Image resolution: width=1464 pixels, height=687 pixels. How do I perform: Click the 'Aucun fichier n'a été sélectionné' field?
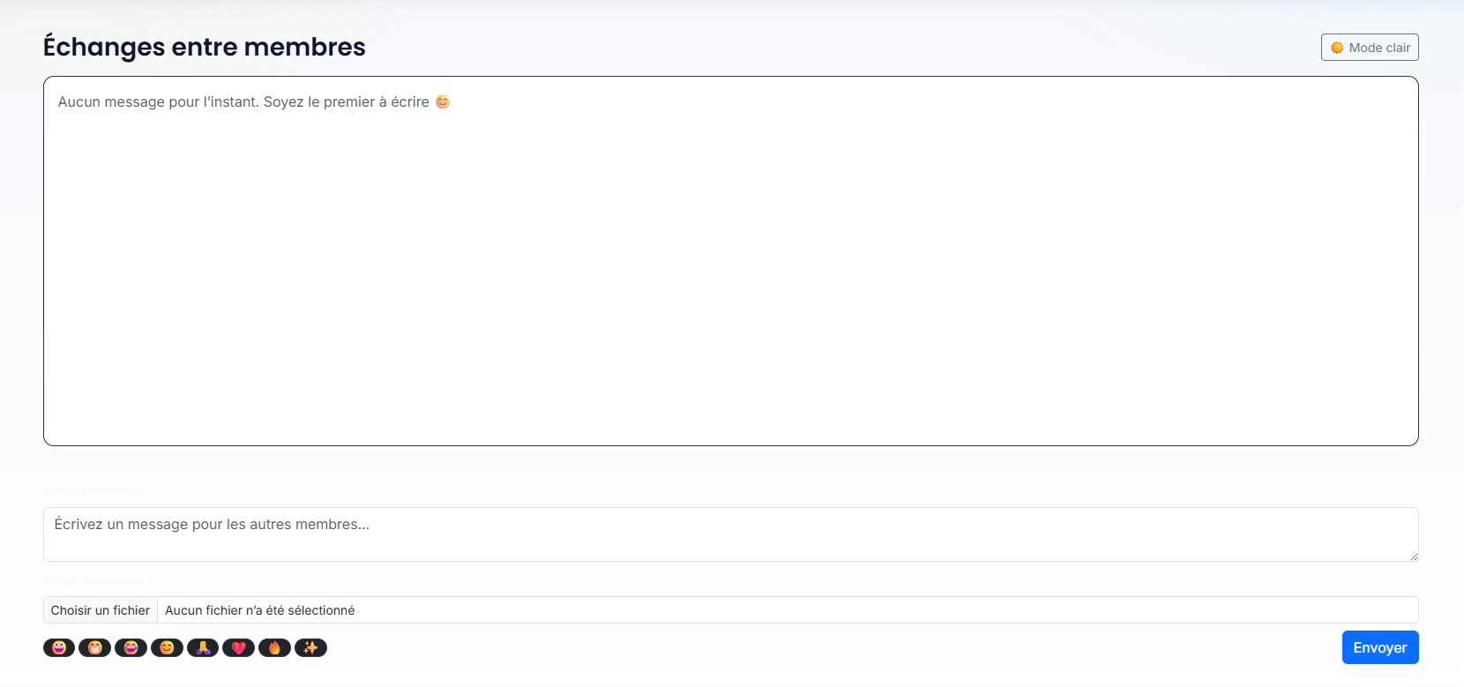pyautogui.click(x=259, y=610)
